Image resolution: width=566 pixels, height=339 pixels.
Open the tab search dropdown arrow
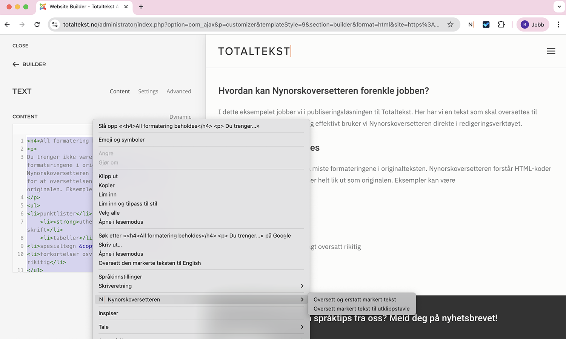coord(559,7)
